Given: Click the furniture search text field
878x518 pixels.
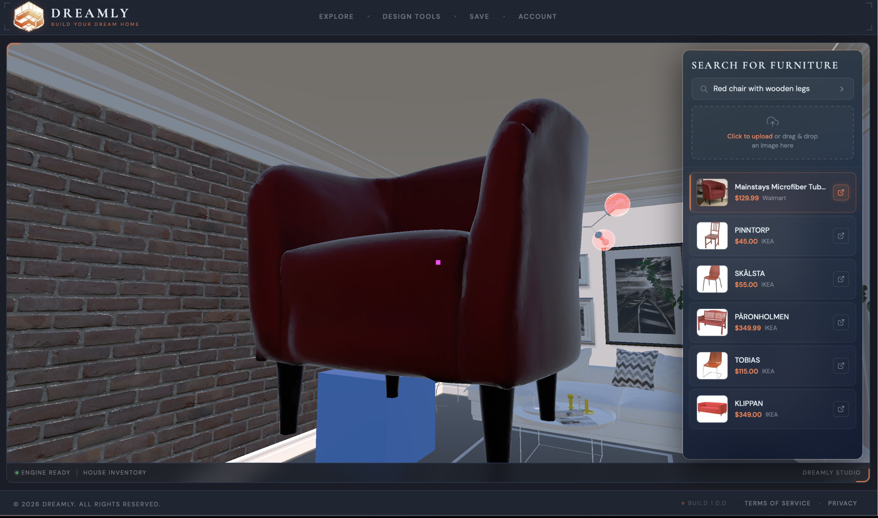Looking at the screenshot, I should 766,89.
